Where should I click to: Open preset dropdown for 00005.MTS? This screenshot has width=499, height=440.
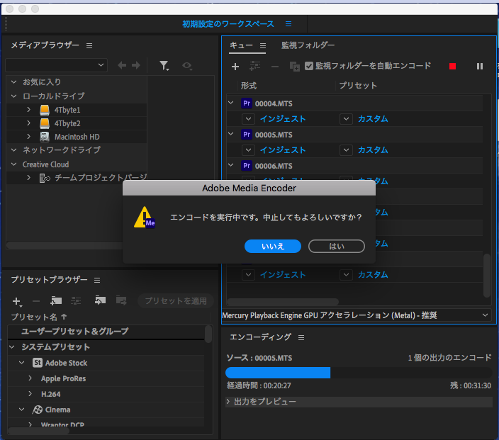346,150
